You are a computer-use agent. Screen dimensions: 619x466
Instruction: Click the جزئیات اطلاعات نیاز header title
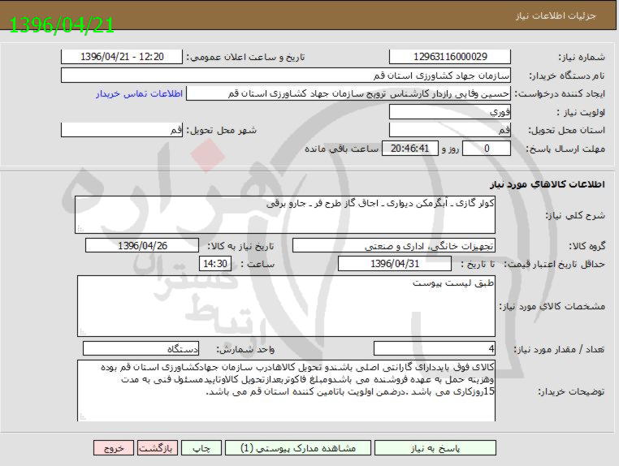point(556,16)
